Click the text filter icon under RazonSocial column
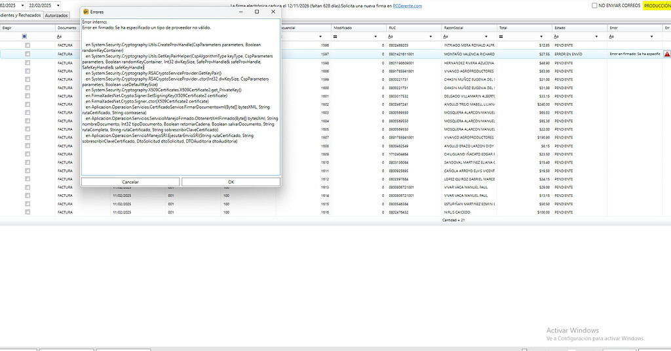The width and height of the screenshot is (671, 351). click(446, 37)
